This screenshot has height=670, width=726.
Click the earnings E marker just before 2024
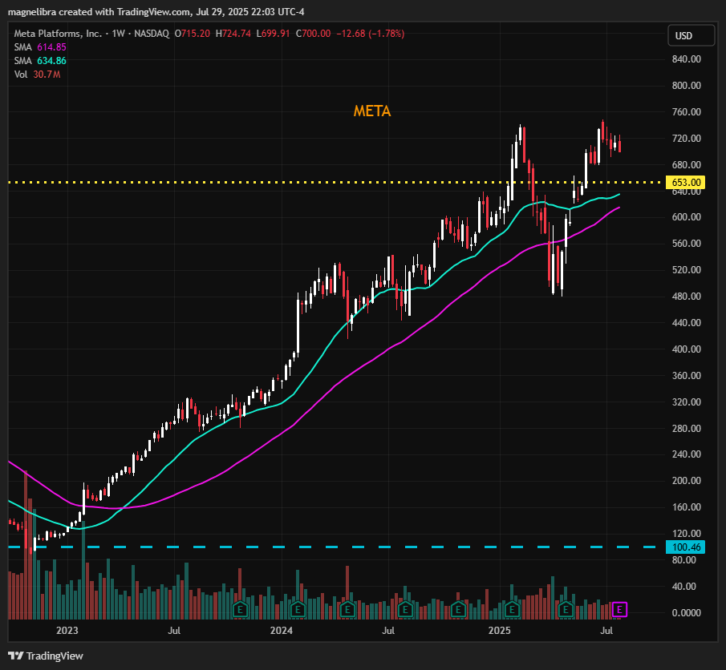(x=240, y=609)
